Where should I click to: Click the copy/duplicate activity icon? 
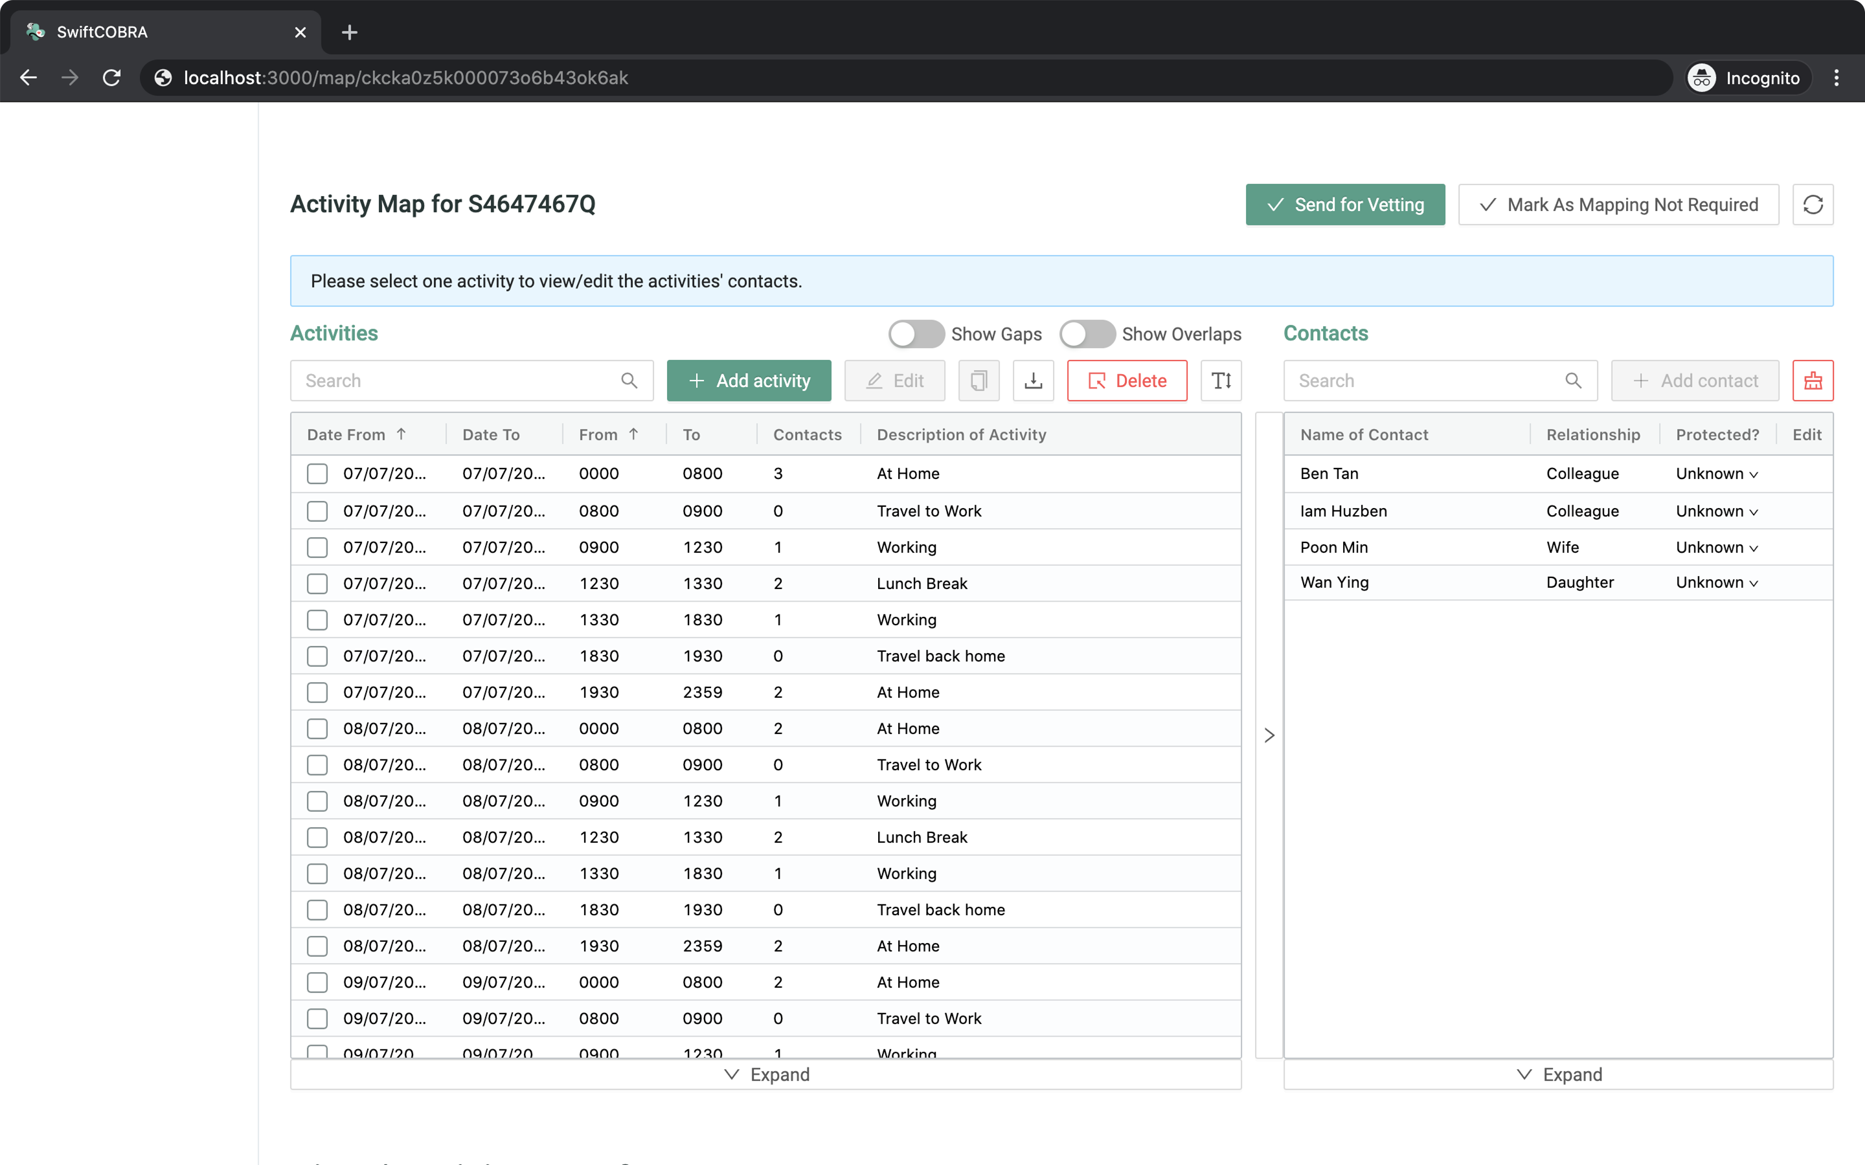point(978,381)
